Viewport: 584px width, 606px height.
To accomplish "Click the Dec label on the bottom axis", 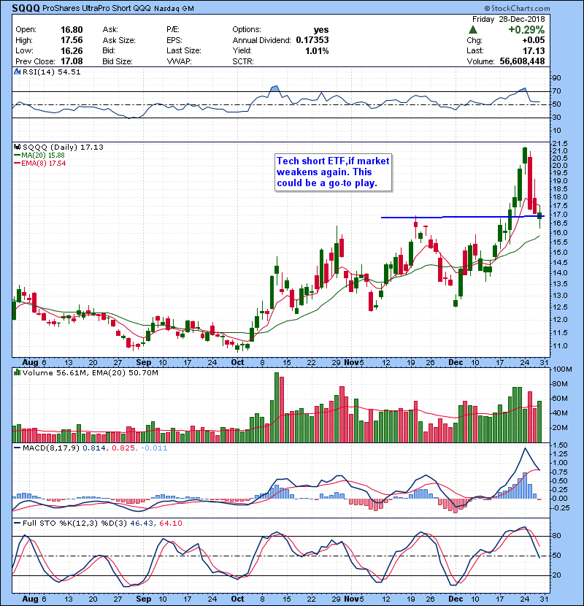I will click(456, 599).
